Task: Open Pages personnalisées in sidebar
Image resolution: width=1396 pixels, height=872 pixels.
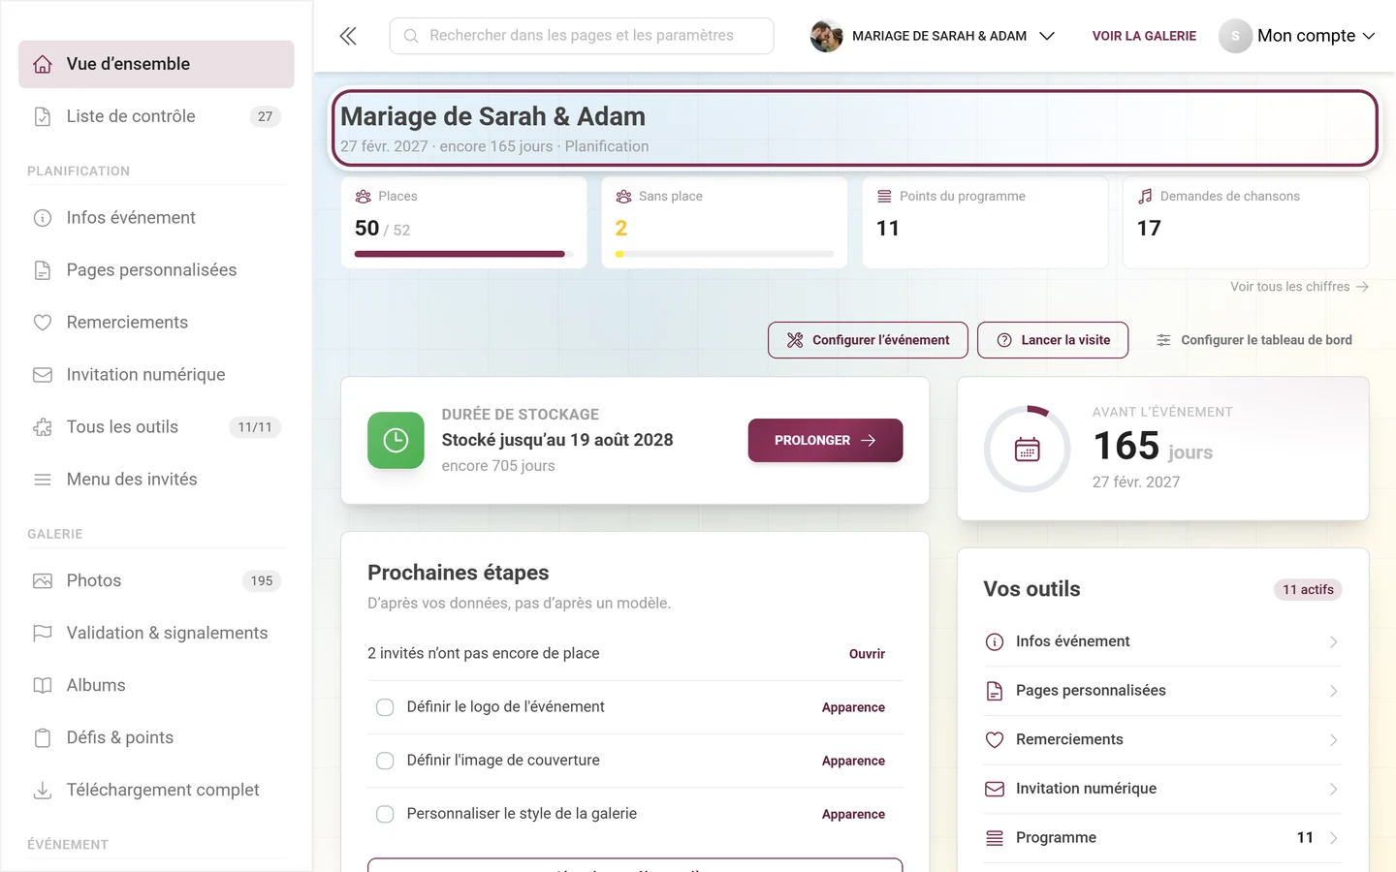Action: click(x=156, y=270)
